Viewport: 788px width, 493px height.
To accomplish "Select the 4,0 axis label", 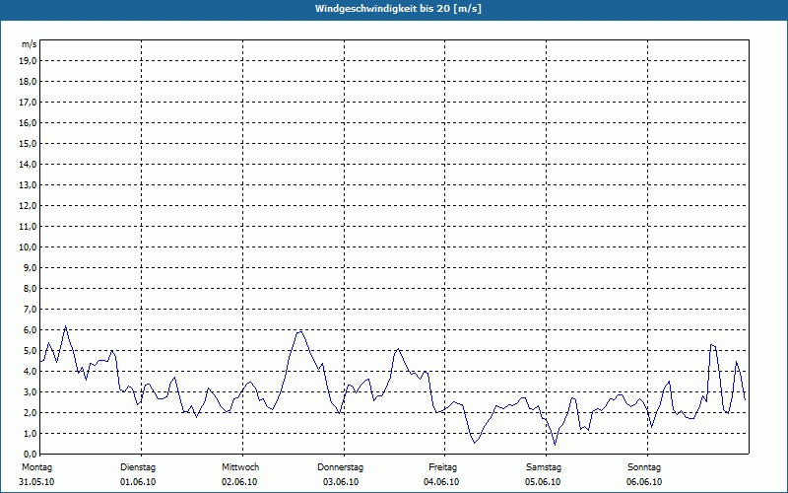I will click(31, 371).
